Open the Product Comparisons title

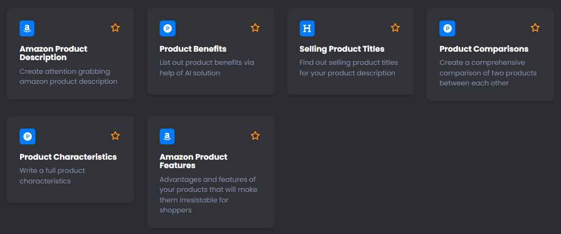(x=484, y=49)
